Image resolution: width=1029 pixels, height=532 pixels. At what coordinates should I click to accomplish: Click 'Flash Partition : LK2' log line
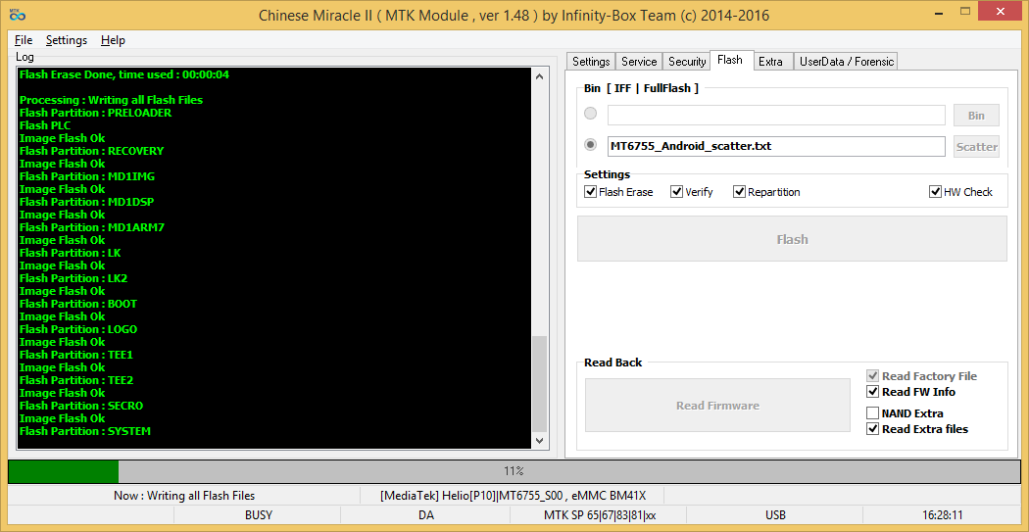(x=73, y=278)
